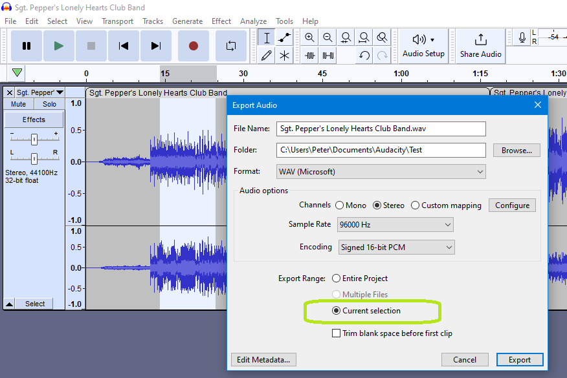Mute the Sgt. Pepper track

point(18,104)
